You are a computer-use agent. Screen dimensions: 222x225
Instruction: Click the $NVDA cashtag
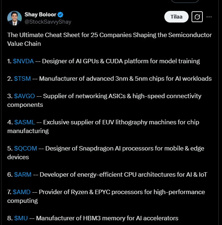tap(23, 61)
